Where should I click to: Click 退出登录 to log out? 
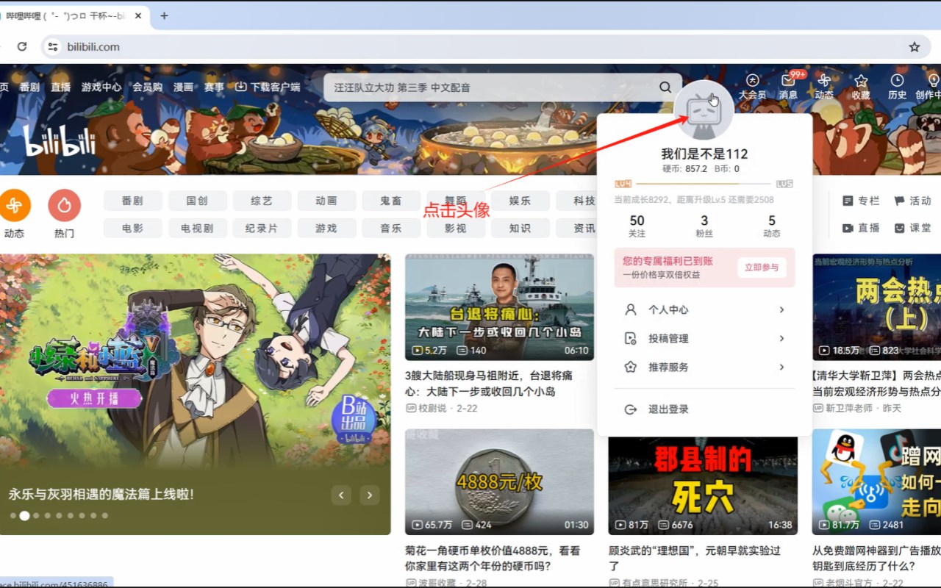pos(704,409)
